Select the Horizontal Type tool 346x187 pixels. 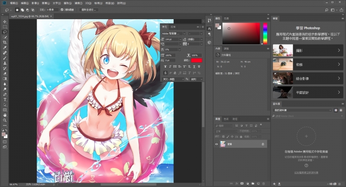click(x=5, y=100)
